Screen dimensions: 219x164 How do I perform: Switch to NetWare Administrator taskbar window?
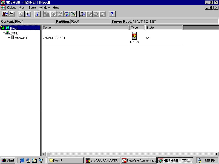coord(139,160)
